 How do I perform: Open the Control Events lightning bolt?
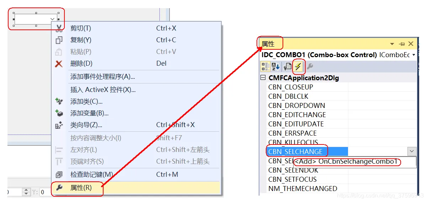298,66
